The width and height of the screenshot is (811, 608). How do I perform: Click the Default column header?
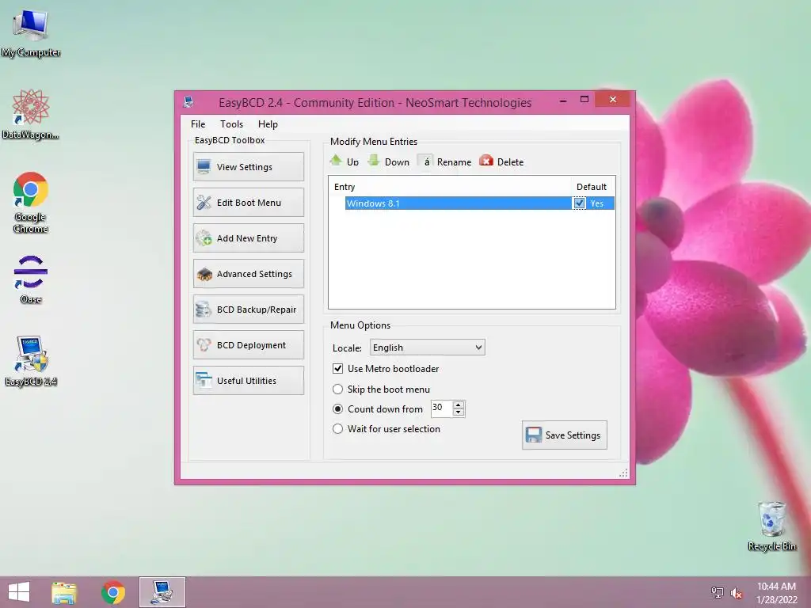click(591, 187)
